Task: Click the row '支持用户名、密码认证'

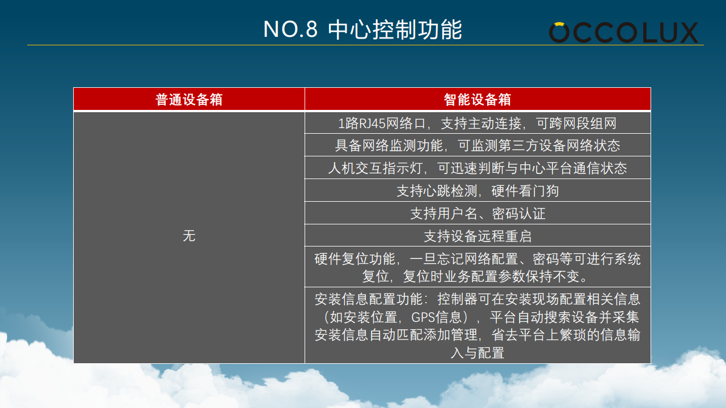Action: click(x=478, y=213)
